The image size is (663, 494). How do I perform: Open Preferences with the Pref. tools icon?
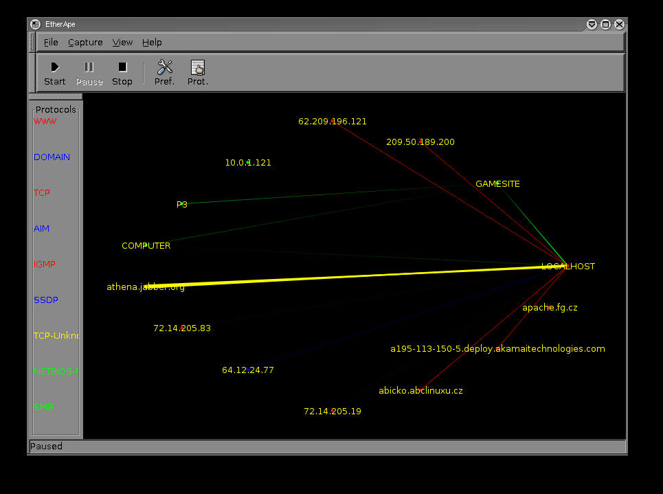[x=164, y=67]
